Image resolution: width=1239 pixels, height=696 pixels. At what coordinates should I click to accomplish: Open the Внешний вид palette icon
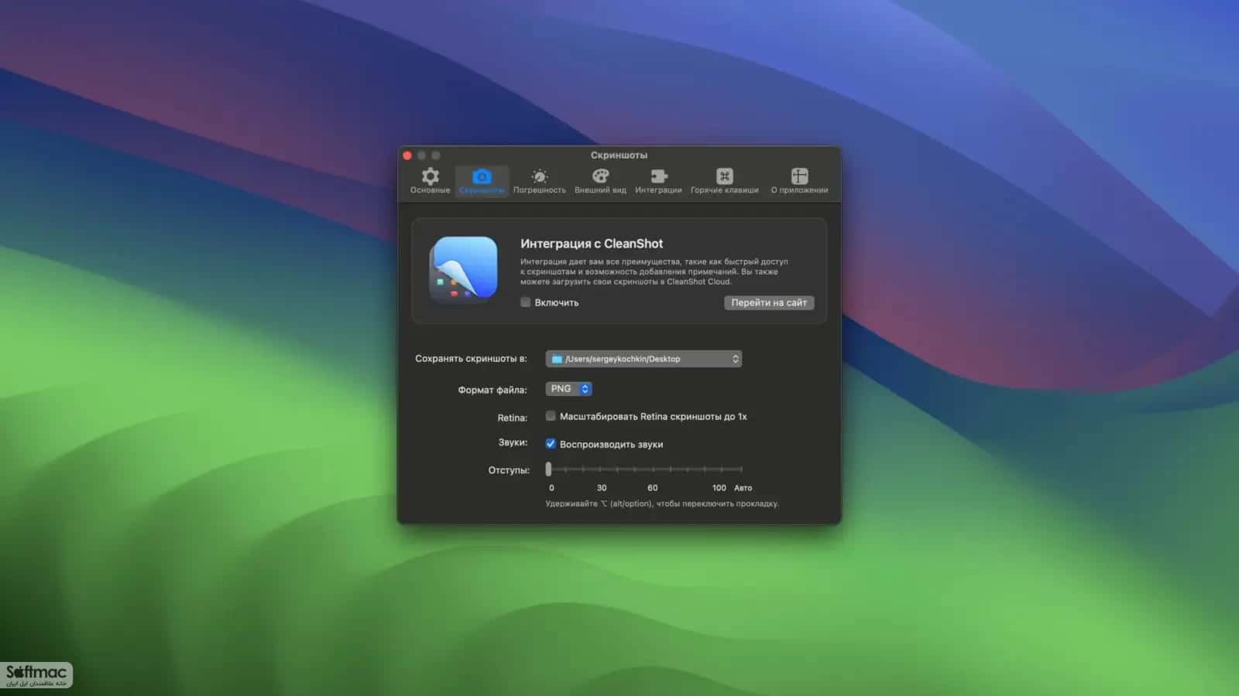pyautogui.click(x=600, y=176)
